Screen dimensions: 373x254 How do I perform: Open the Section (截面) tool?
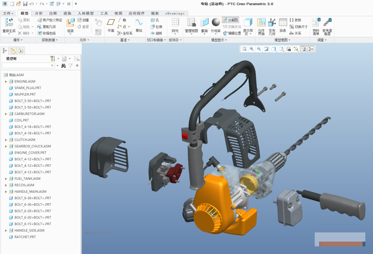pos(204,22)
